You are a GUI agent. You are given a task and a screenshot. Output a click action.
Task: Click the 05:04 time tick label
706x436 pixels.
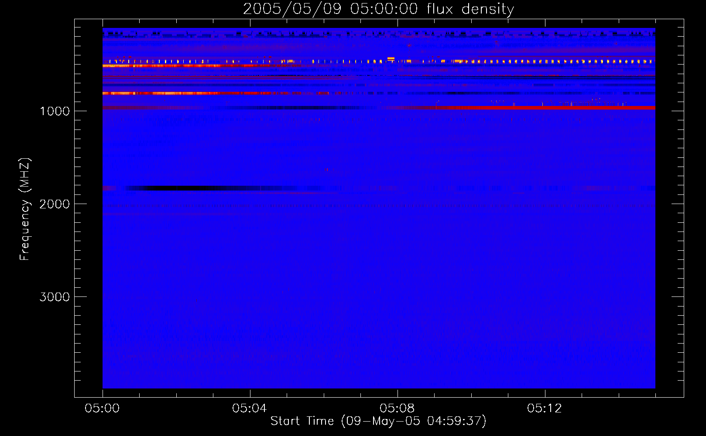(250, 408)
